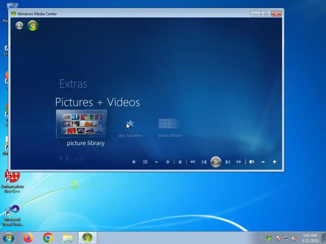Click the Media Center title bar icon
This screenshot has width=326, height=244.
click(13, 14)
